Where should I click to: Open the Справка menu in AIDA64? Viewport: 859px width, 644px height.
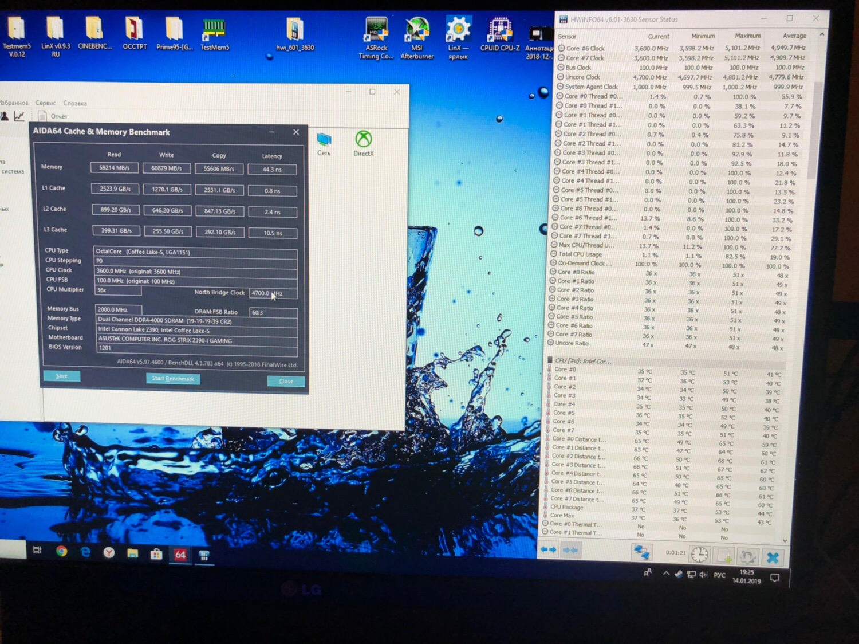(x=75, y=104)
